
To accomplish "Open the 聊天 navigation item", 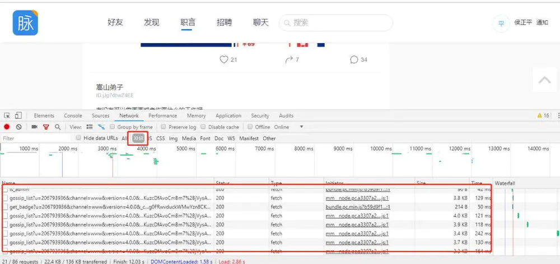I will 261,22.
